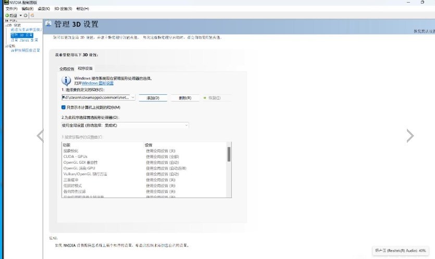
Task: Open the back history dropdown arrow beside 后退
Action: tap(20, 16)
